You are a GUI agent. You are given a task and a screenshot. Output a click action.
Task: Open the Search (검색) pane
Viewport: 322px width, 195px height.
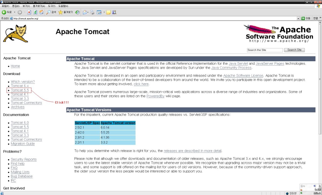[x=51, y=12]
